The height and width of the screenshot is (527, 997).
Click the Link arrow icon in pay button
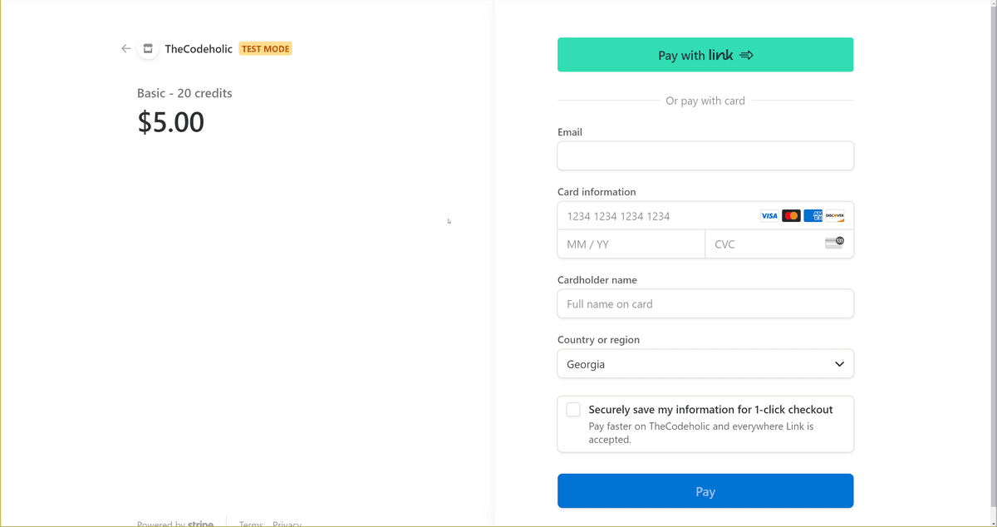pyautogui.click(x=746, y=56)
